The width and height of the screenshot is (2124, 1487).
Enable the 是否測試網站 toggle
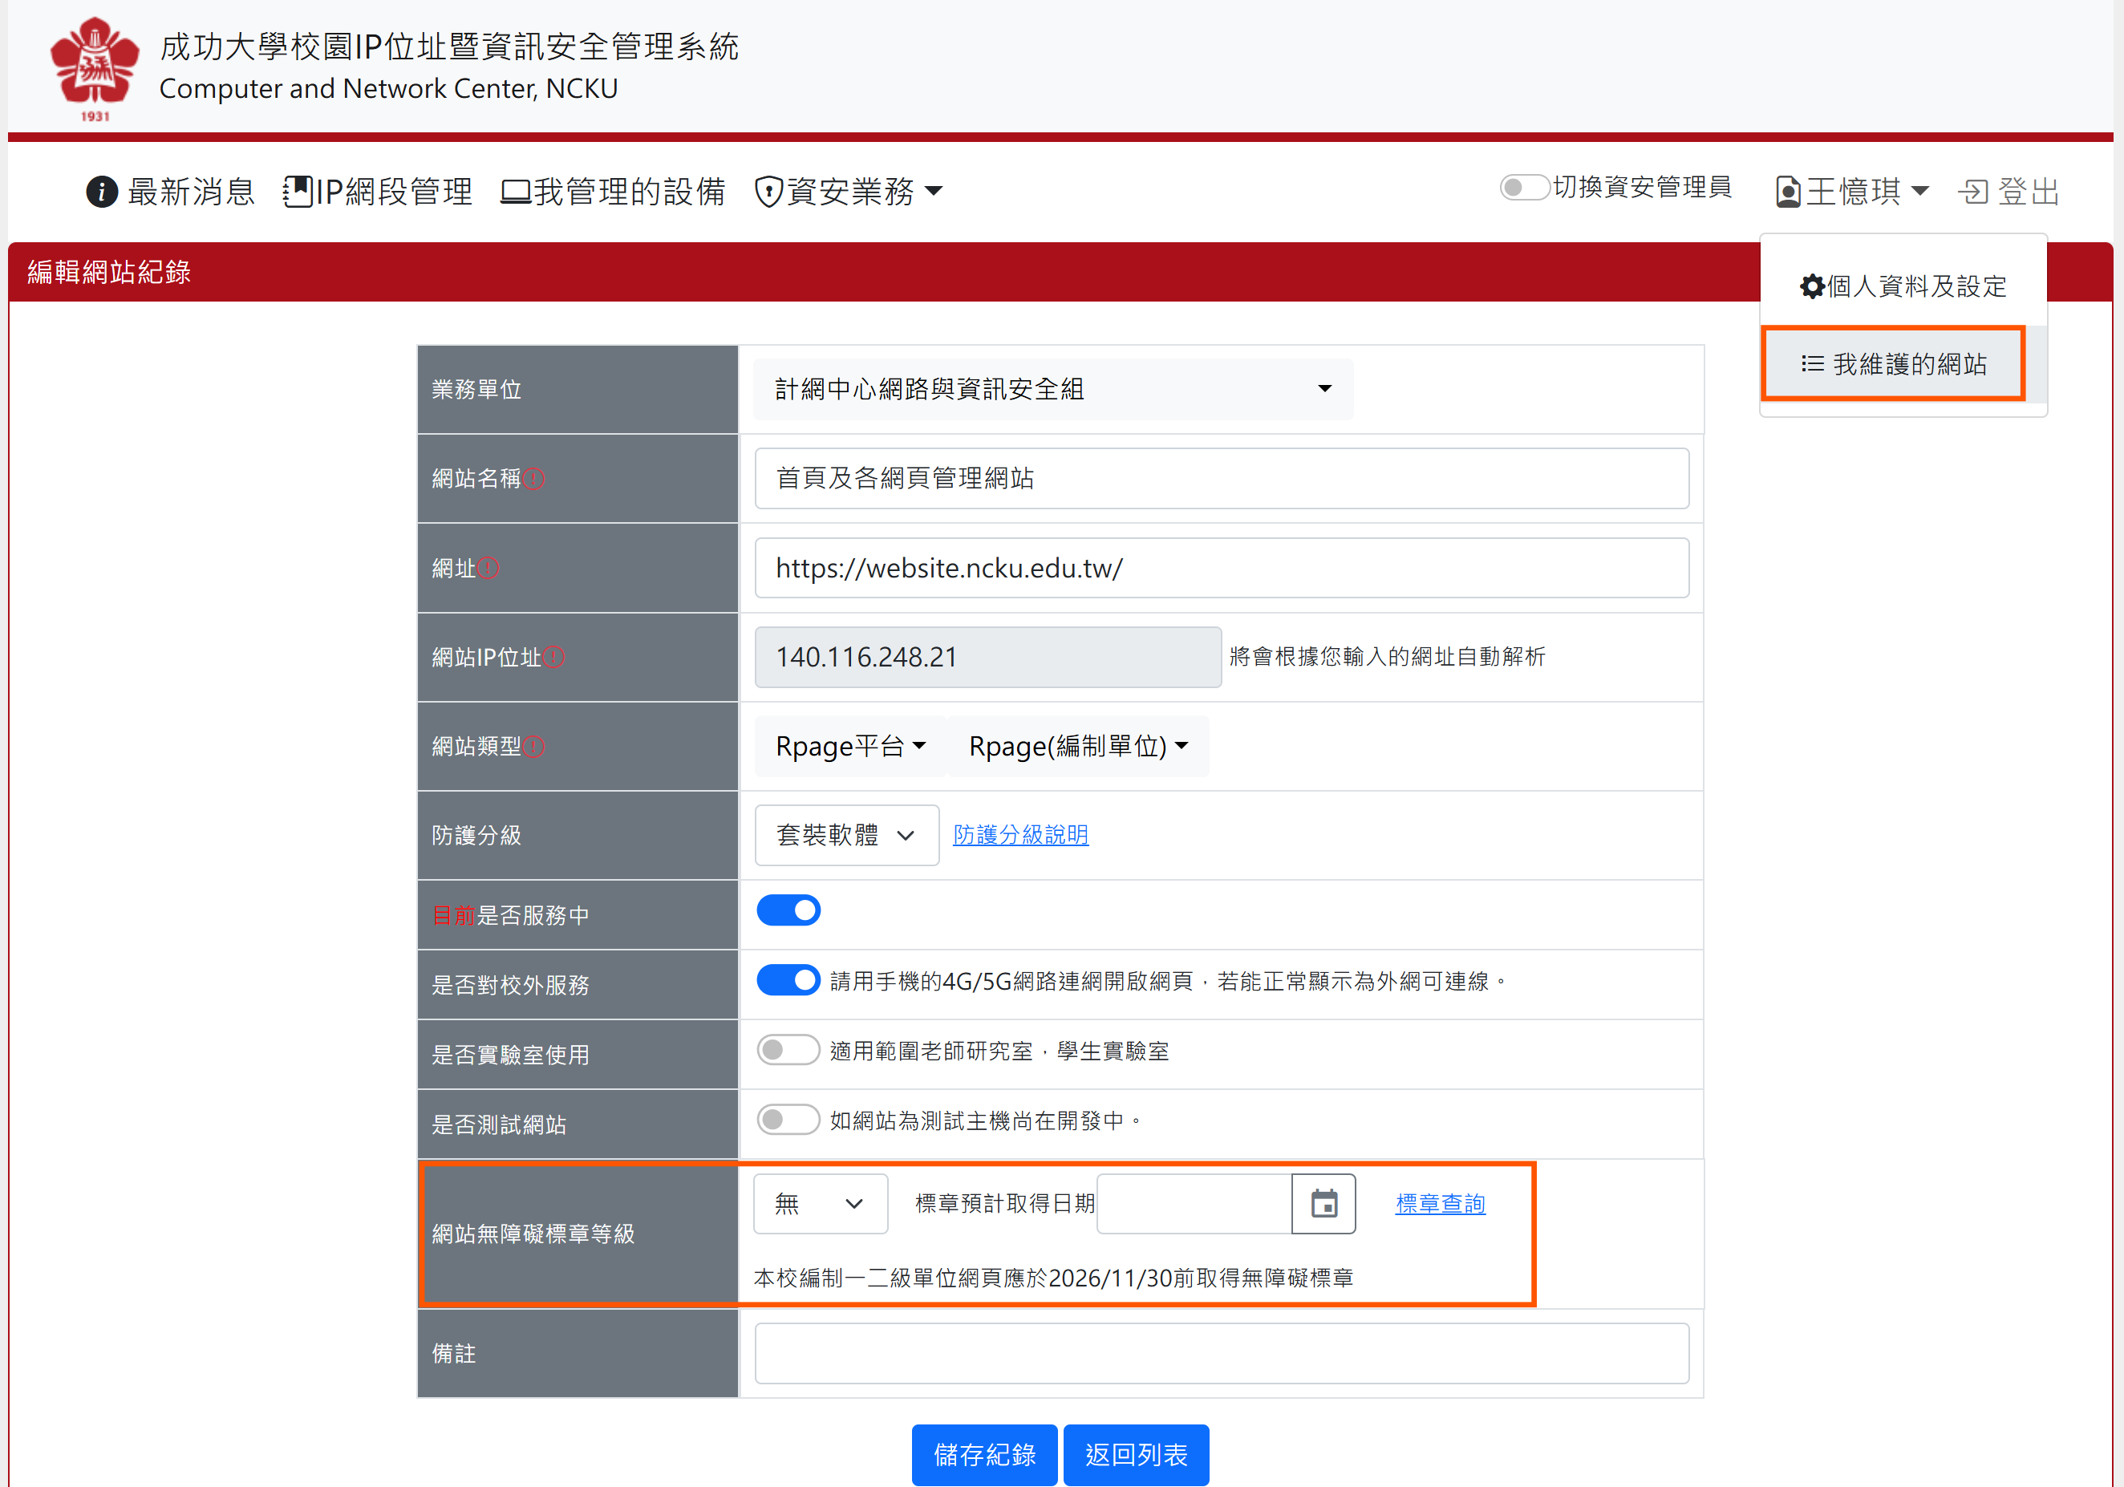click(788, 1119)
